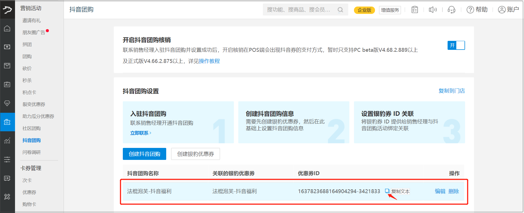The height and width of the screenshot is (213, 524).
Task: Open the home (house) sidebar icon
Action: (7, 28)
